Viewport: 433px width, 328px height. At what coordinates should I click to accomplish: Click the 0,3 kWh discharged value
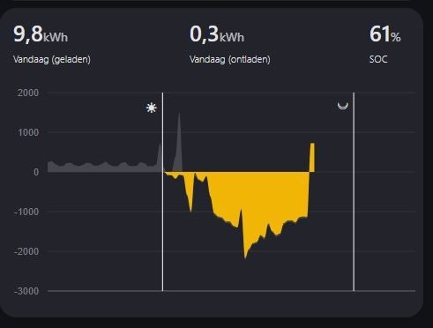(217, 34)
